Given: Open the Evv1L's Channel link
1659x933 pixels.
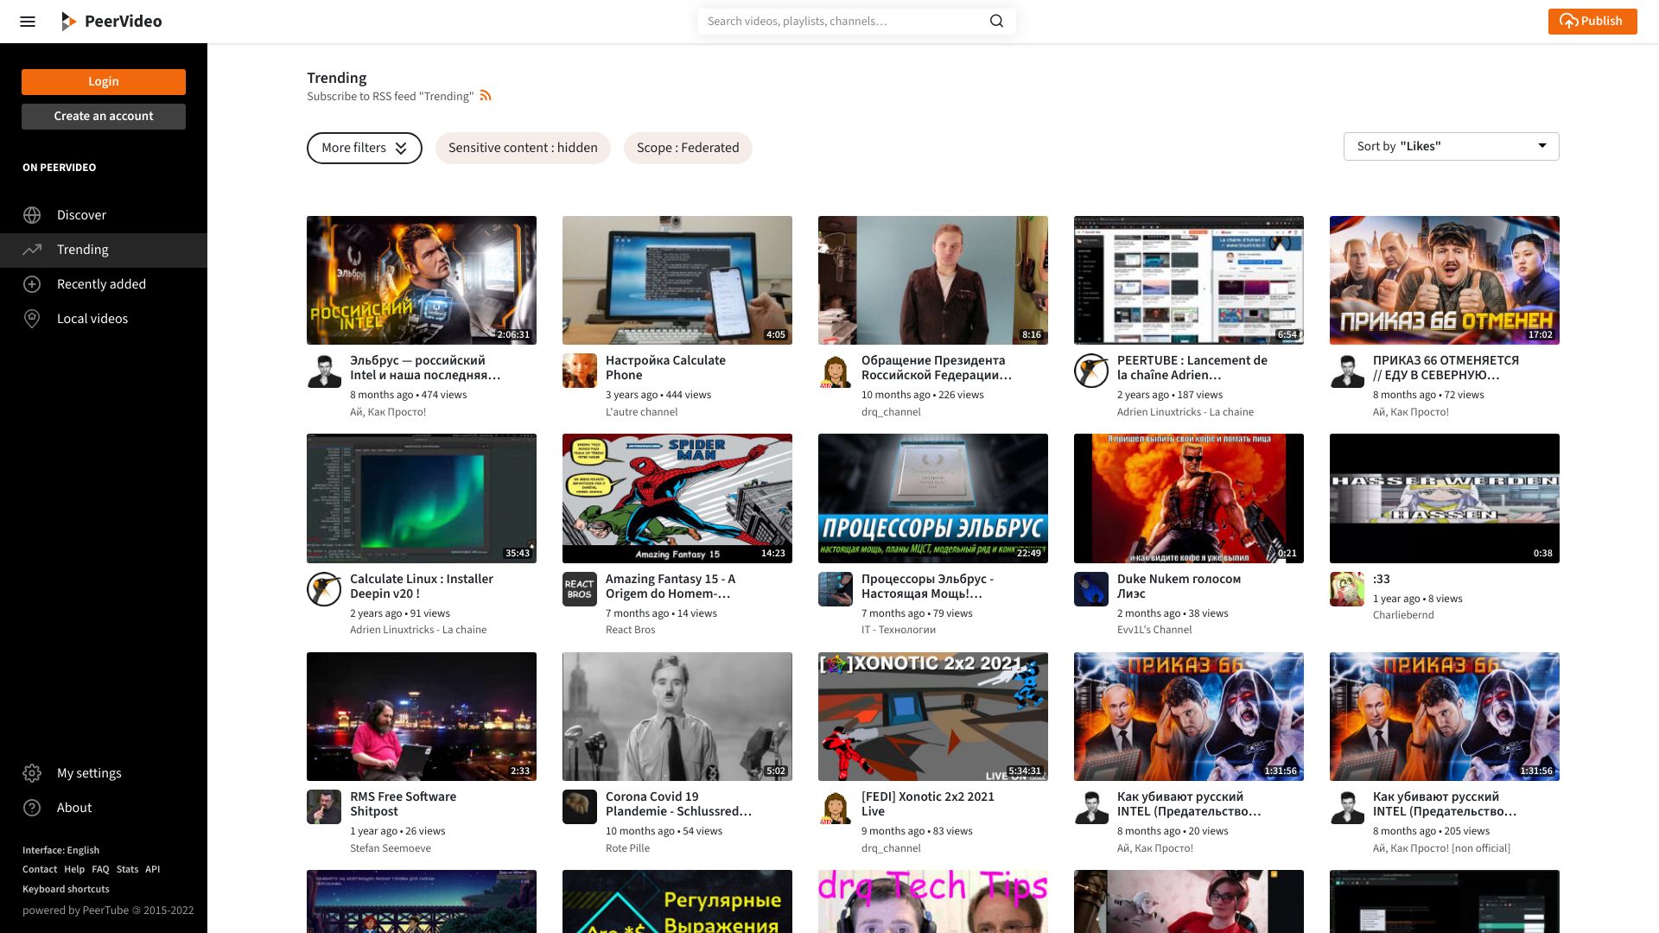Looking at the screenshot, I should tap(1154, 630).
